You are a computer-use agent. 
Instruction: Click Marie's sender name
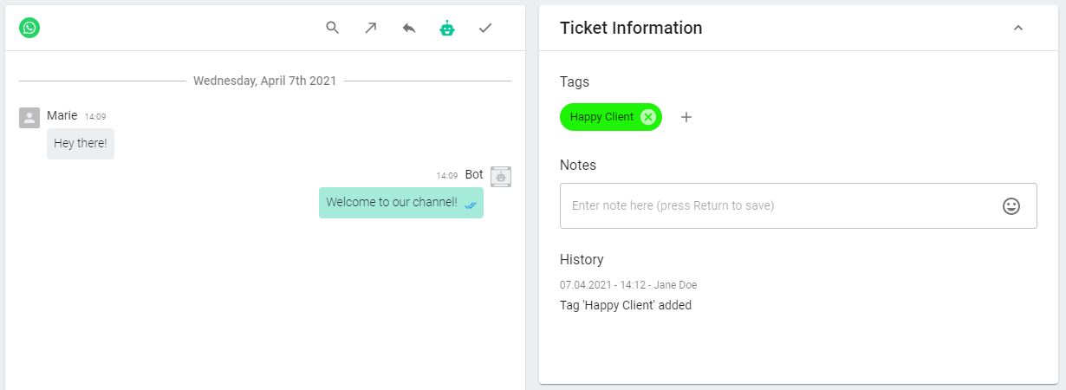coord(62,115)
